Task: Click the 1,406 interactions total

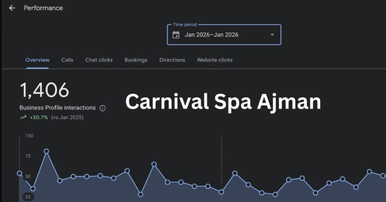Action: (44, 90)
